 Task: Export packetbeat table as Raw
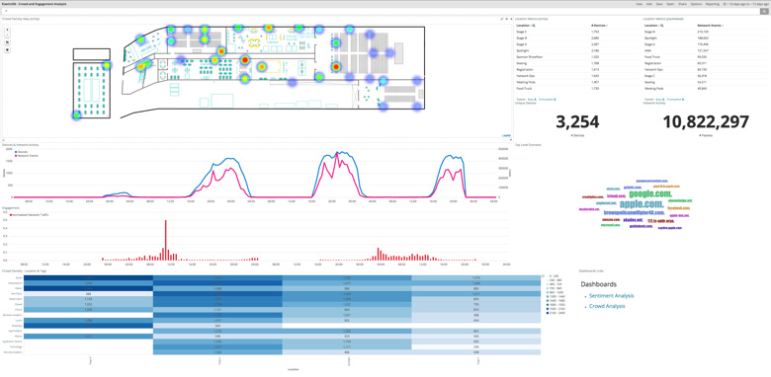tap(660, 99)
